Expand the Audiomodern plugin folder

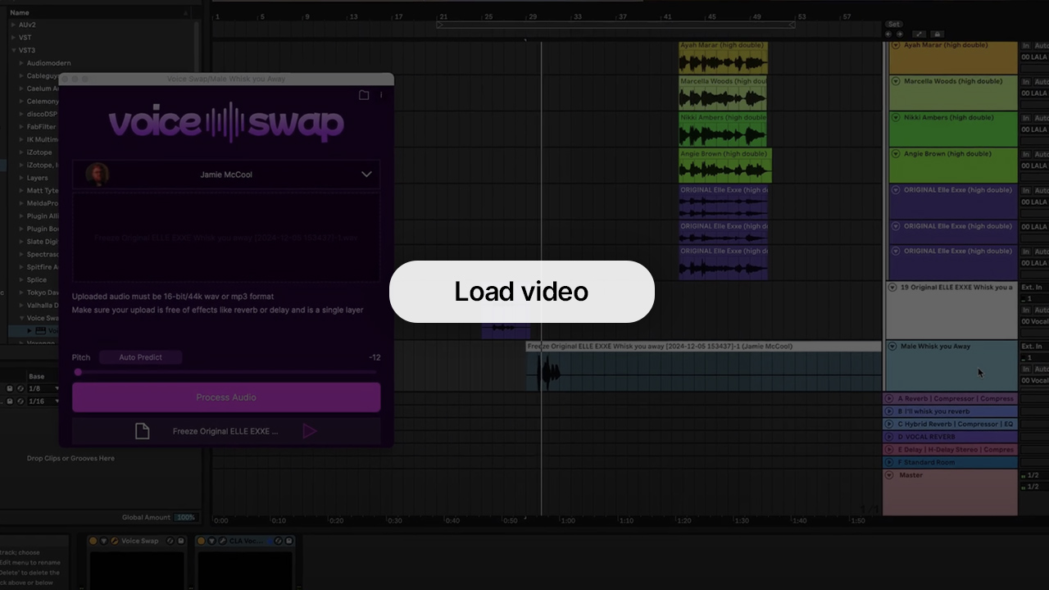21,63
